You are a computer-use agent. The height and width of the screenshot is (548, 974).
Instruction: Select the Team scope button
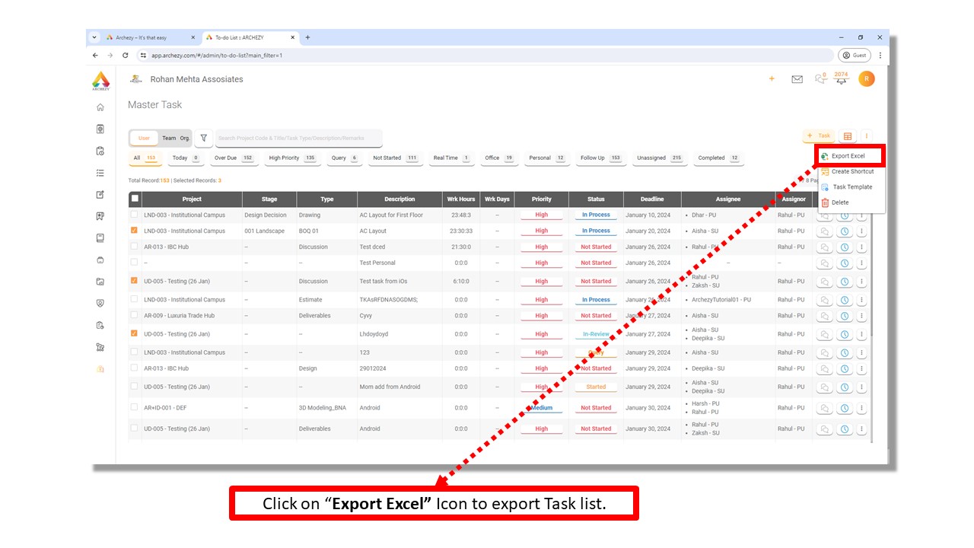click(169, 138)
